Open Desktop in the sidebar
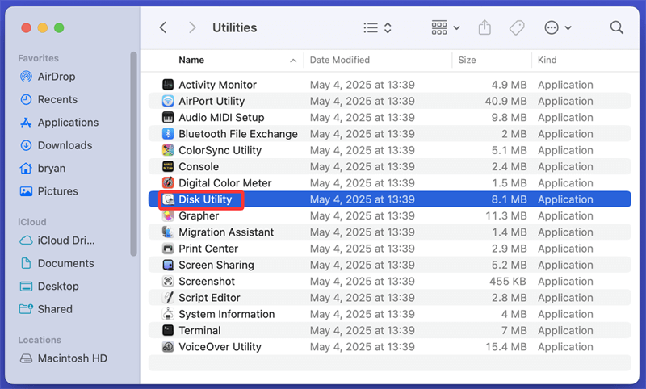The width and height of the screenshot is (646, 389). (49, 286)
